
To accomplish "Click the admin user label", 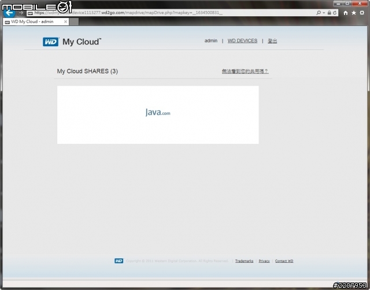I will click(210, 41).
